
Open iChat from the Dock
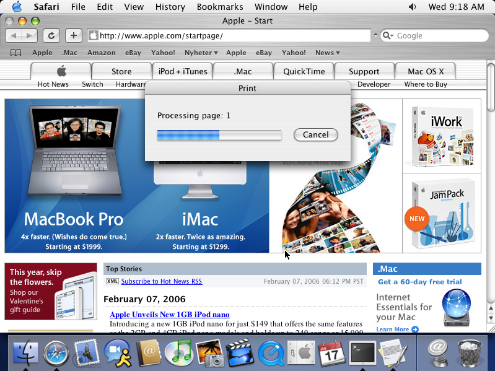coord(118,353)
